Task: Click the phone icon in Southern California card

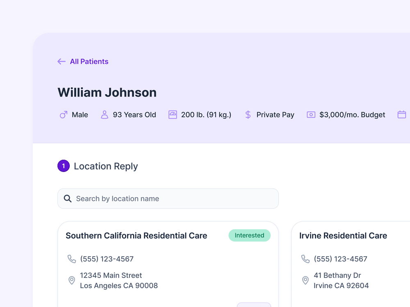Action: (72, 259)
